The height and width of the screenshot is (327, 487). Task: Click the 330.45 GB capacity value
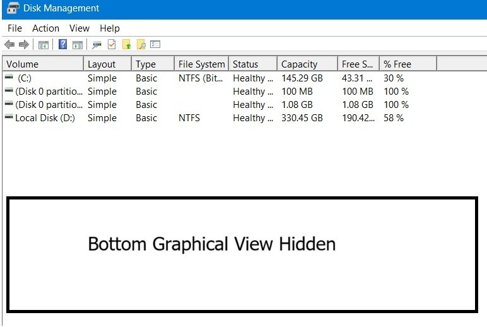pos(302,118)
